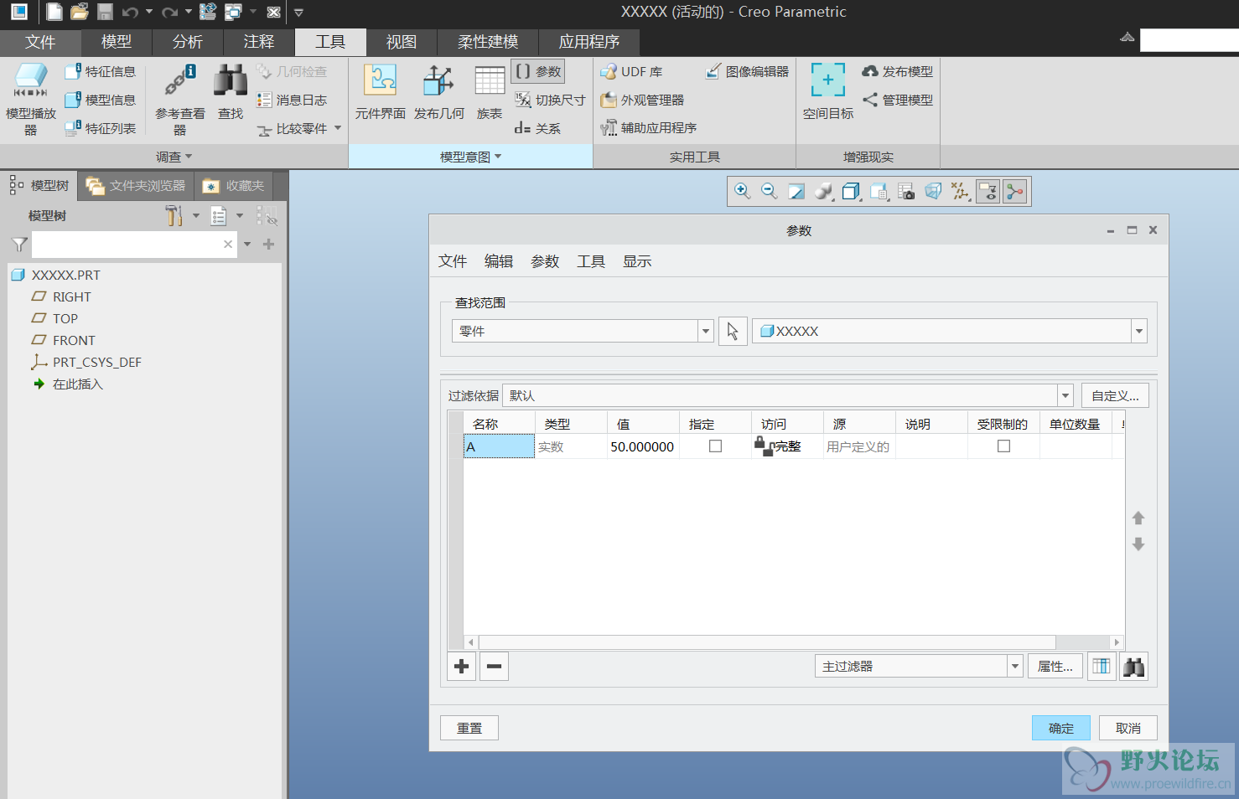Image resolution: width=1239 pixels, height=799 pixels.
Task: Open the 比较零件 dropdown arrow
Action: (x=338, y=128)
